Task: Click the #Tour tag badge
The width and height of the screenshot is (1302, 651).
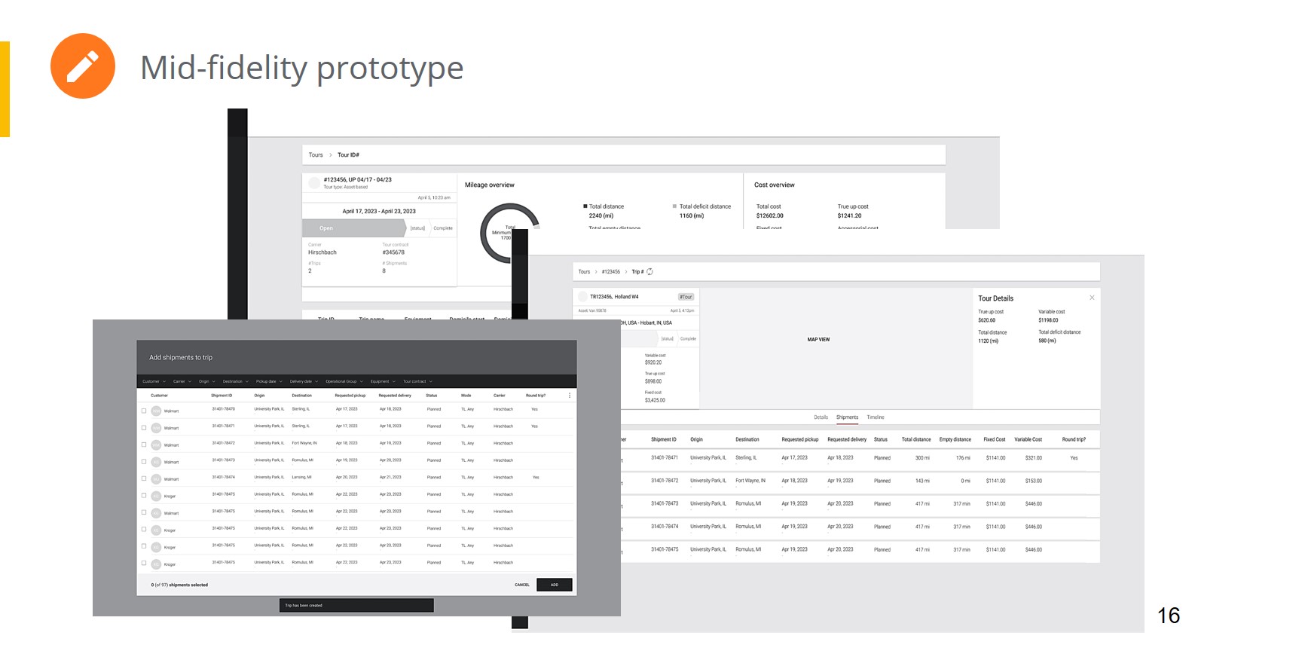Action: pos(686,297)
